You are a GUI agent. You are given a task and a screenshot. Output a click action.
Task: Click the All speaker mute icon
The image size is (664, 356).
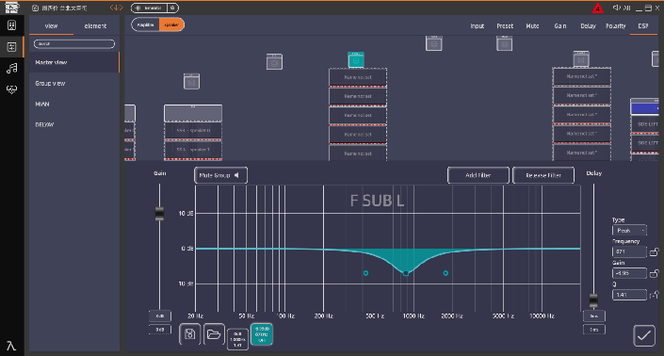coord(622,8)
